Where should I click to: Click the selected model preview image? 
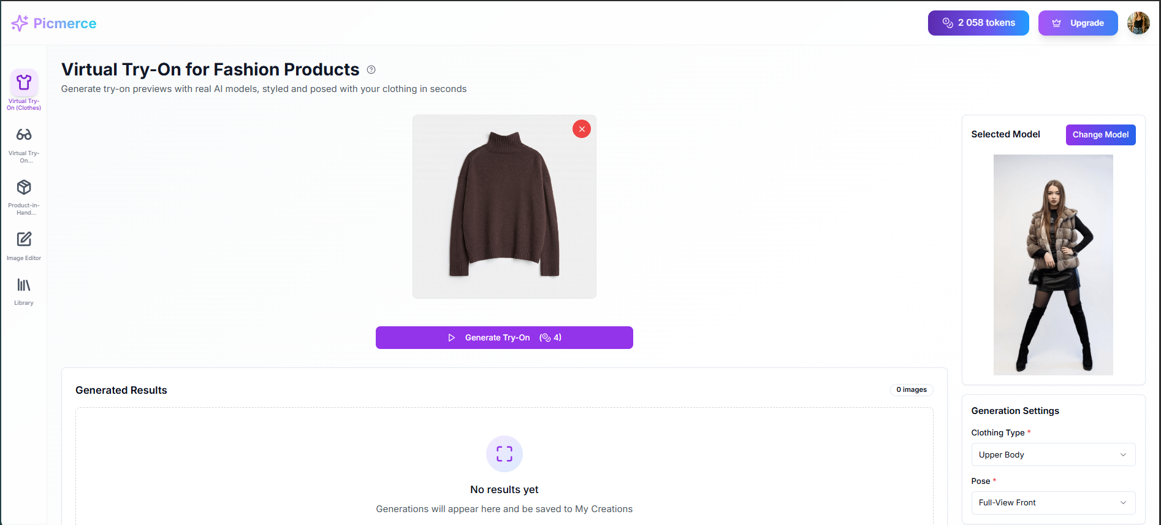[1053, 264]
